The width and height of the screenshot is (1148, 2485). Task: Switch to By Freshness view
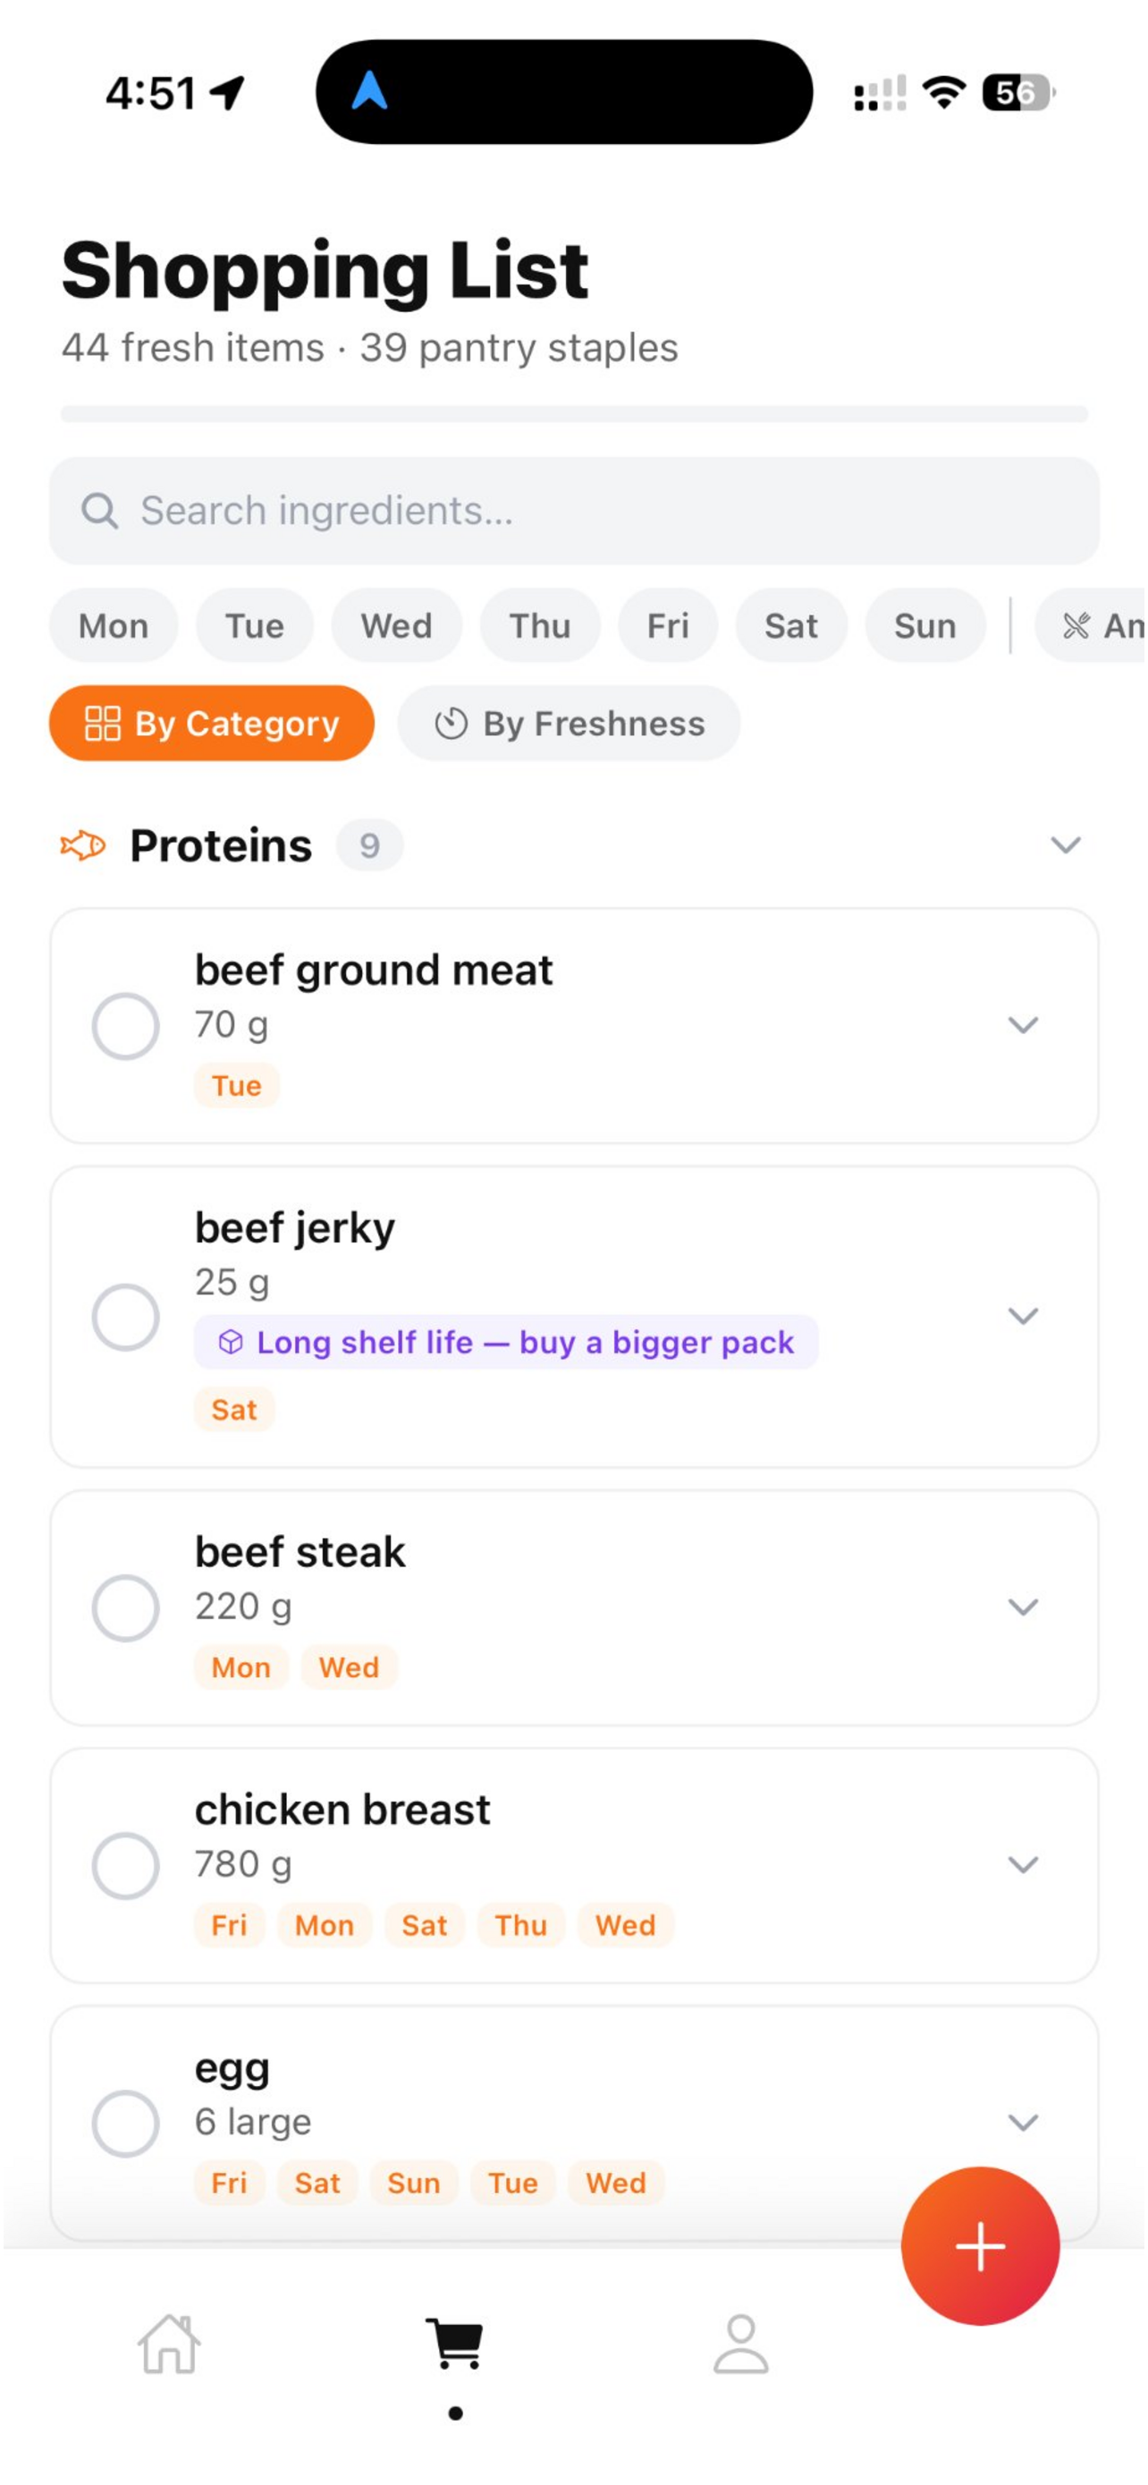(569, 724)
